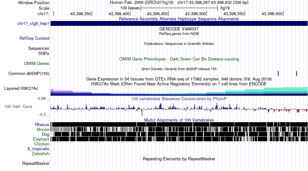Click the GTEx Gene Expression track title
Viewport: 308px width, 171px height.
click(x=179, y=79)
